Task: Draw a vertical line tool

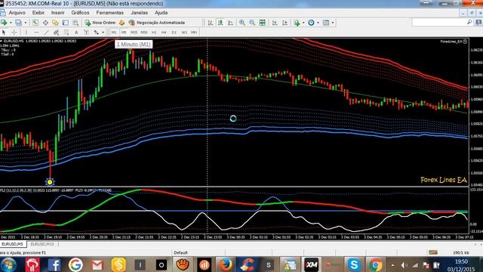Action: pyautogui.click(x=26, y=32)
